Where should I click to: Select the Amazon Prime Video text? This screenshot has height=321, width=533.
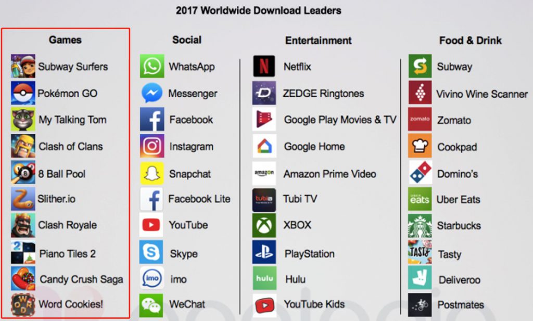click(330, 174)
